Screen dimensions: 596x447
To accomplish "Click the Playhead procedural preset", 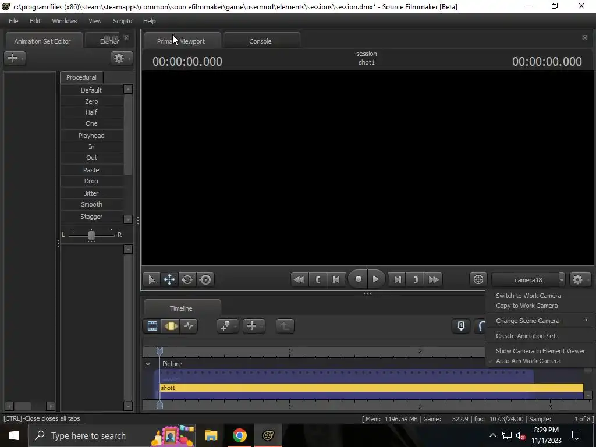I will [x=91, y=136].
